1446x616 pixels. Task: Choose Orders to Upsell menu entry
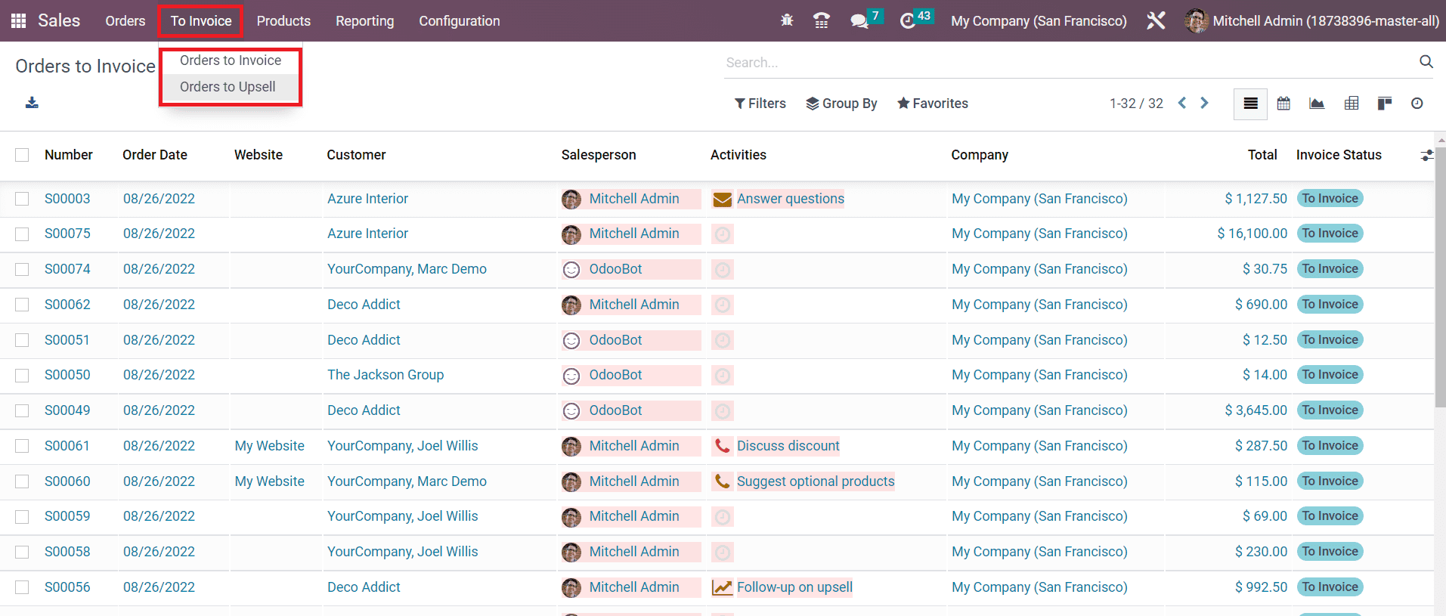click(228, 87)
